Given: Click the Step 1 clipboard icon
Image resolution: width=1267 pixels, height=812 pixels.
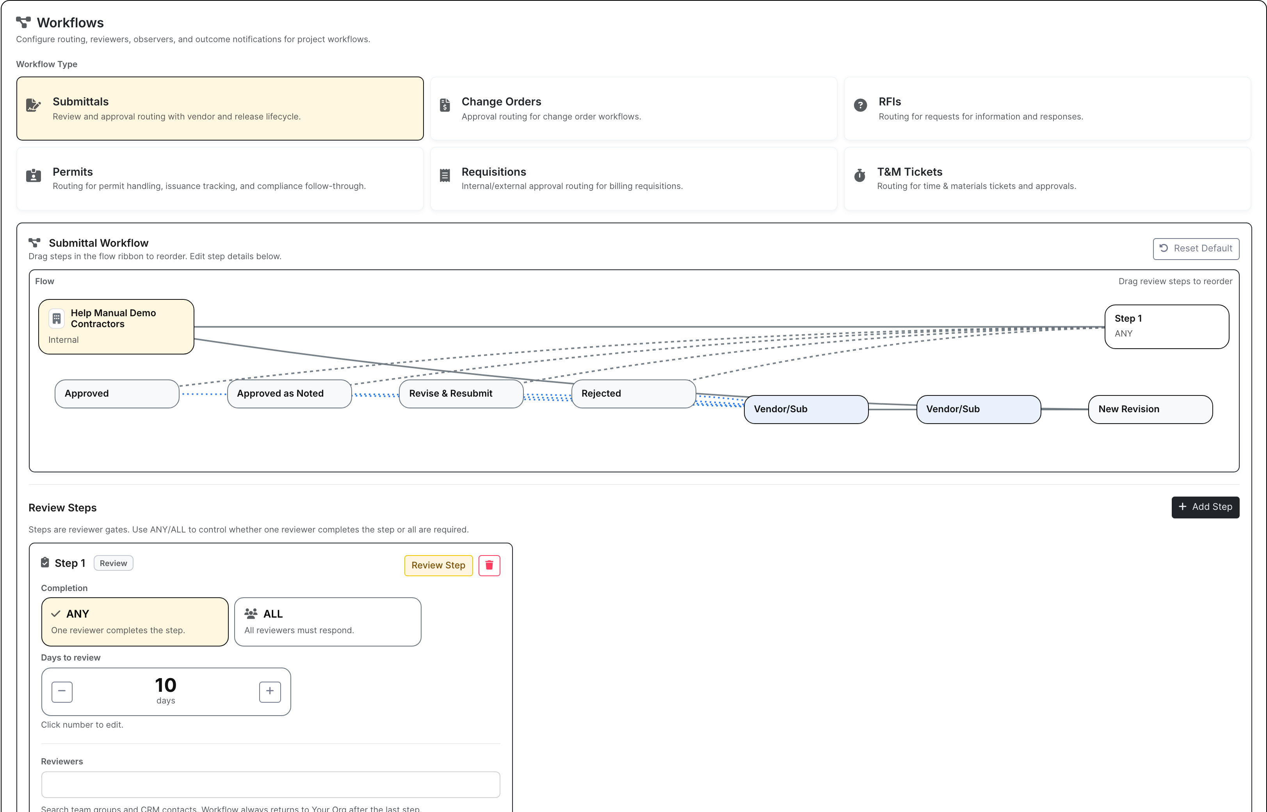Looking at the screenshot, I should click(x=45, y=563).
